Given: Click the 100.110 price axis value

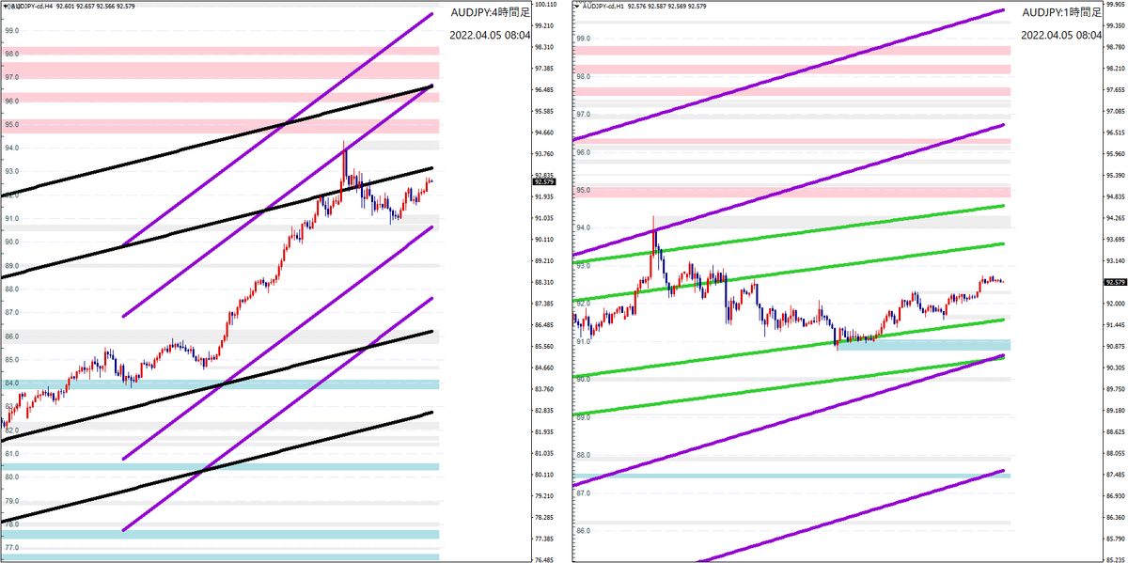Looking at the screenshot, I should pos(546,4).
